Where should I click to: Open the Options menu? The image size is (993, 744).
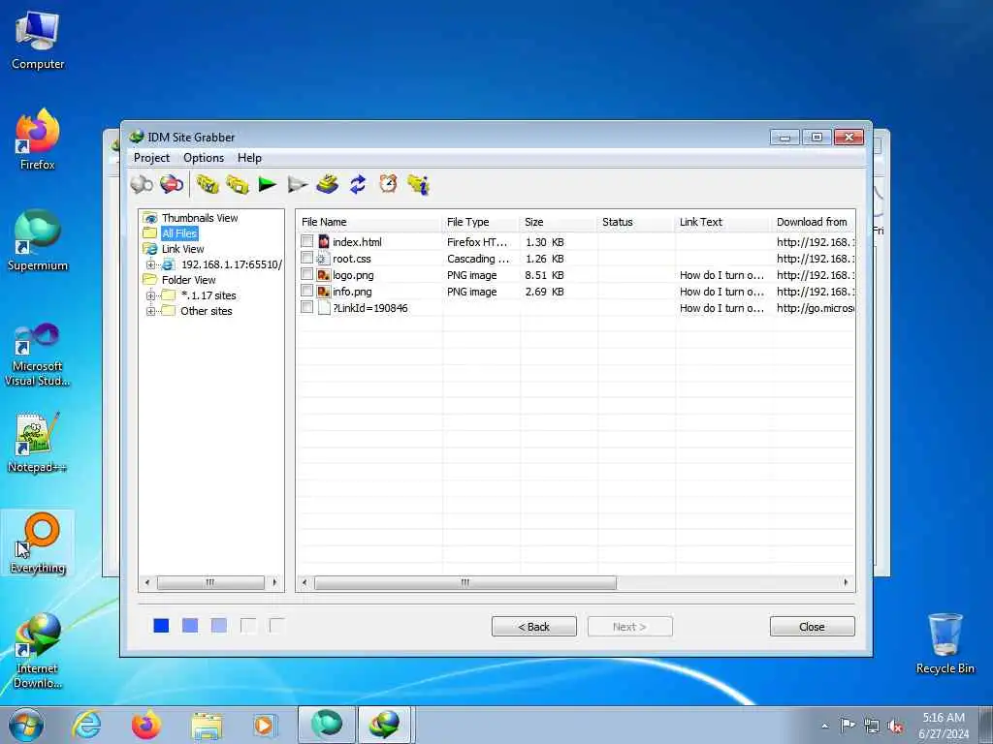[x=204, y=158]
